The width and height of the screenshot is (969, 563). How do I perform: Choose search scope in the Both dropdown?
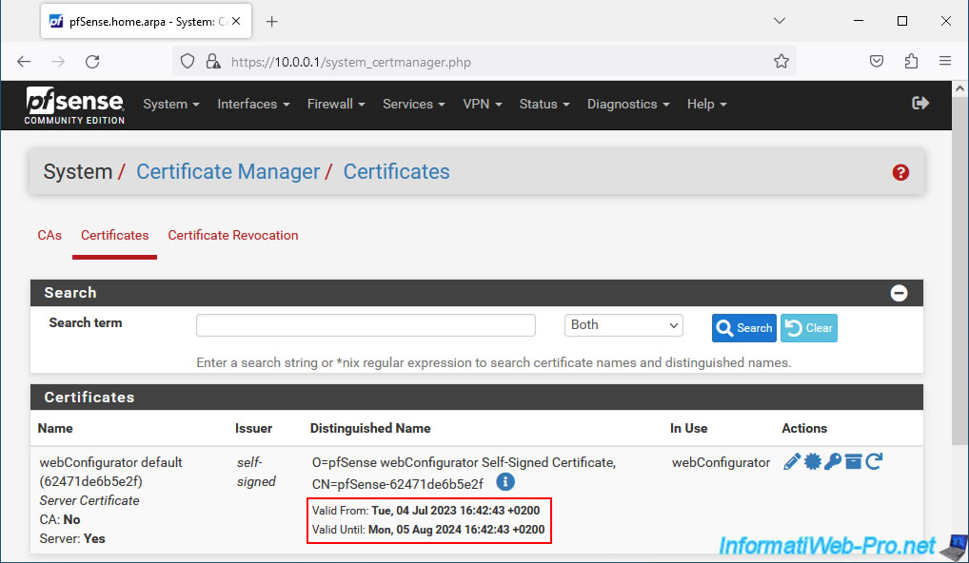(x=623, y=325)
